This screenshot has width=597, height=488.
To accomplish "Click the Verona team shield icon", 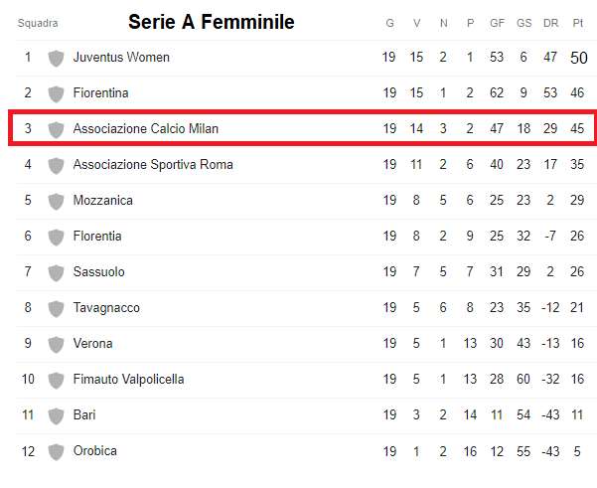I will click(x=56, y=344).
